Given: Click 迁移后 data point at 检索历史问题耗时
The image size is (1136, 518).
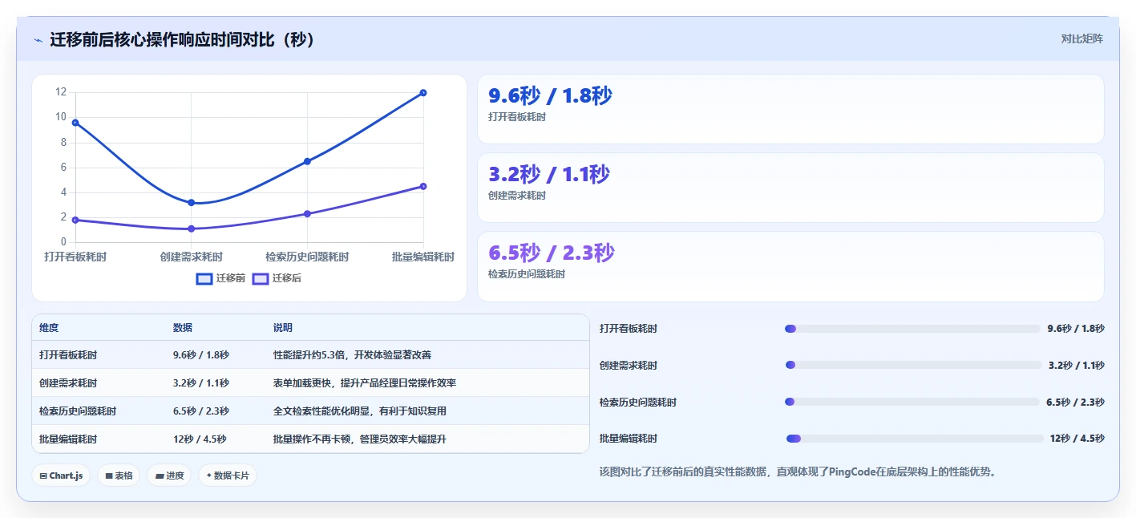Looking at the screenshot, I should point(307,214).
